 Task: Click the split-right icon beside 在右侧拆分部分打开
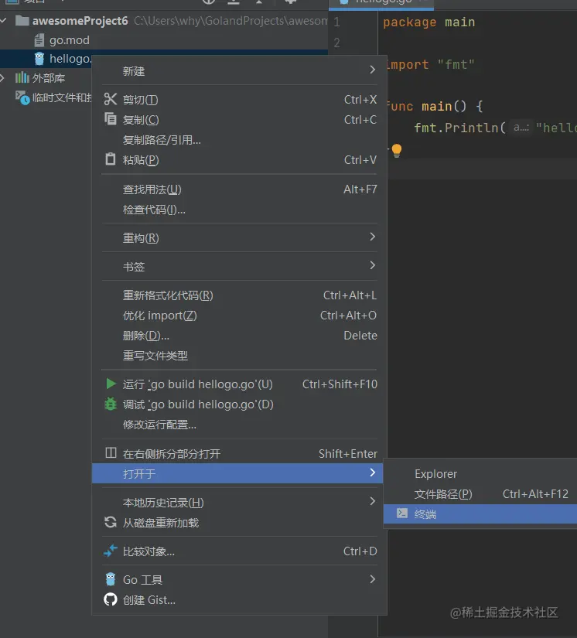[x=111, y=453]
